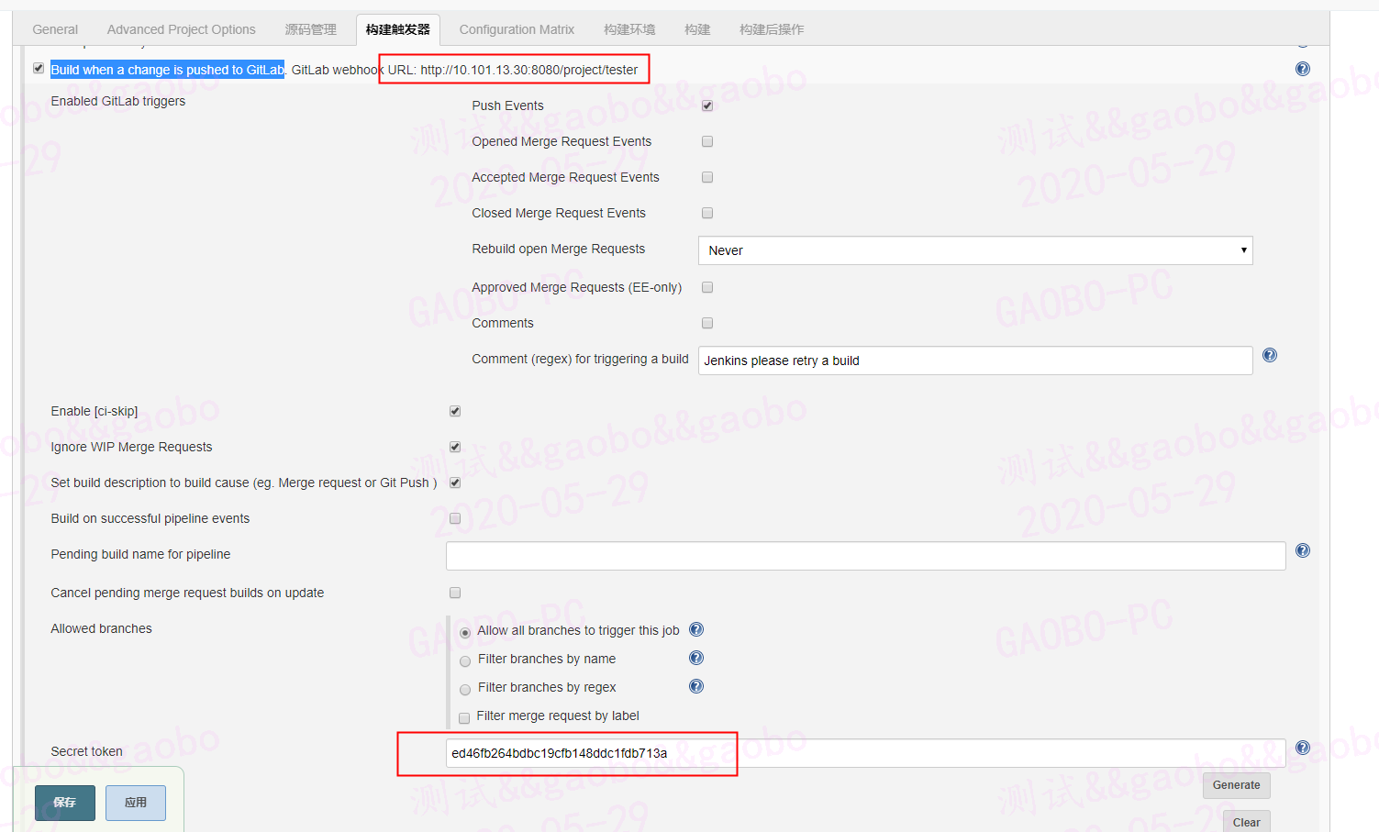The image size is (1379, 832).
Task: Switch to General tab
Action: pyautogui.click(x=55, y=29)
